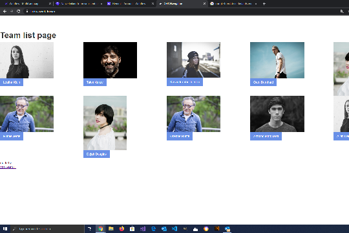Open Microsoft Edge from the taskbar
349x233 pixels.
[153, 228]
